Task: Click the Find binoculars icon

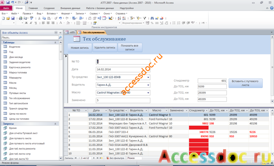Action: coord(152,18)
